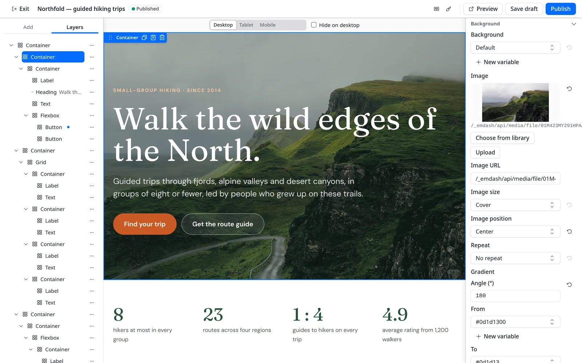Click the Publish button
This screenshot has height=363, width=582.
[561, 9]
